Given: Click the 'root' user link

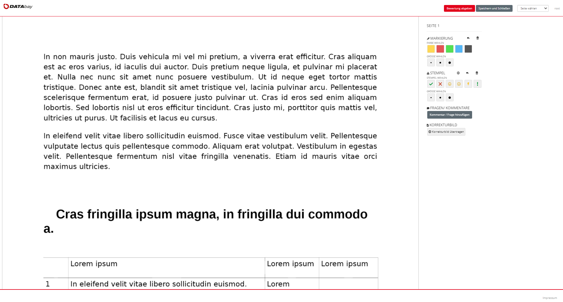Looking at the screenshot, I should pos(557,9).
